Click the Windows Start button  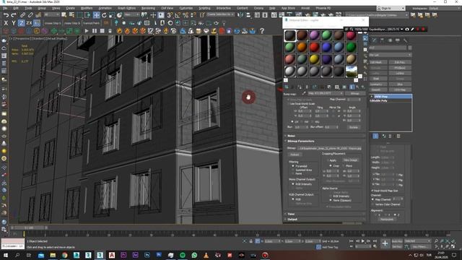[5, 255]
